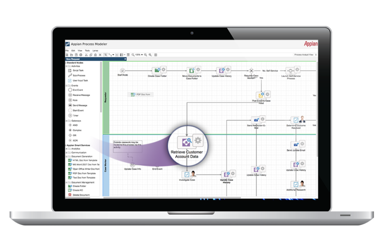
Task: Select Sub-Process in the palette
Action: 77,75
